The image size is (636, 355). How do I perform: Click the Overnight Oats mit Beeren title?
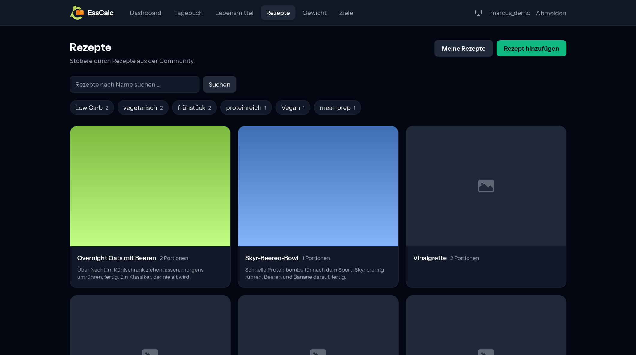(x=117, y=258)
